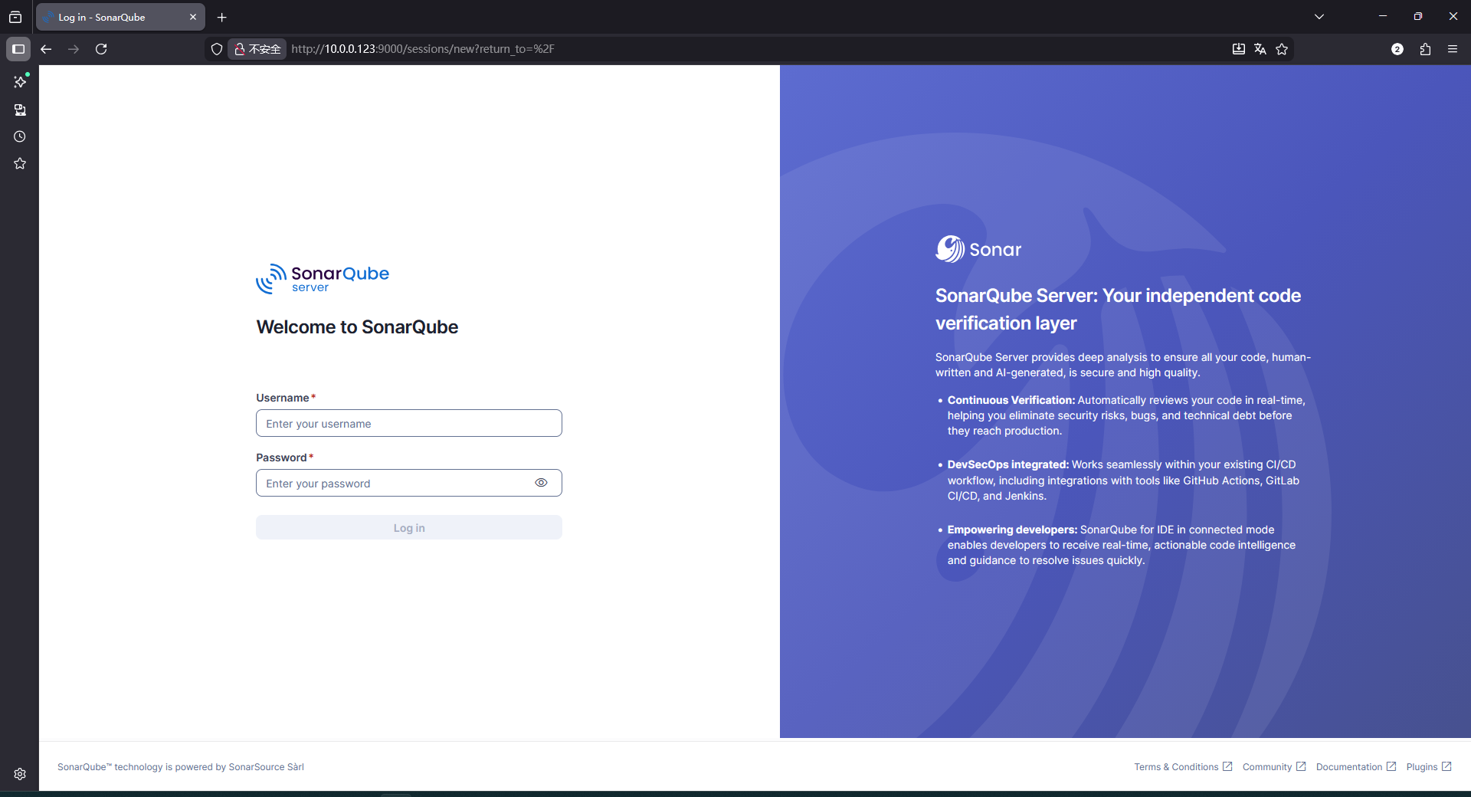Viewport: 1471px width, 797px height.
Task: Click the recent tabs icon at top left
Action: [15, 17]
